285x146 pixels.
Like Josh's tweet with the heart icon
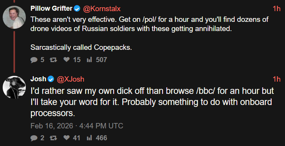coord(67,138)
